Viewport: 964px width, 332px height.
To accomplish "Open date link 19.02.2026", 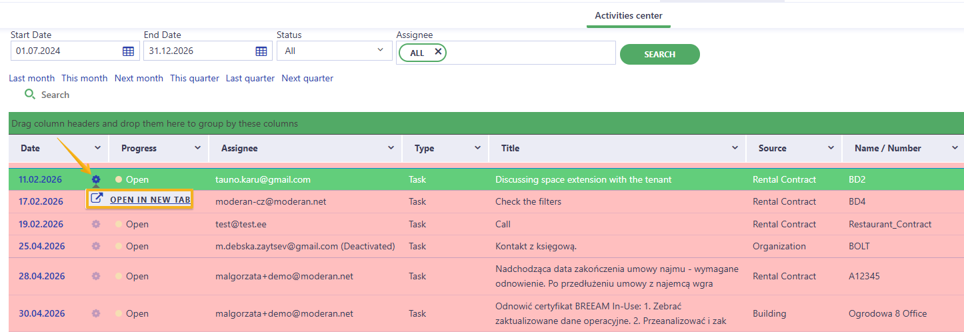I will point(41,224).
